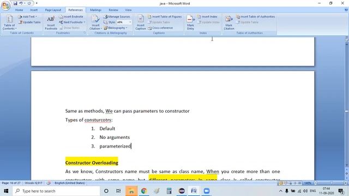This screenshot has width=349, height=196.
Task: Switch to the Review tab
Action: [x=113, y=10]
